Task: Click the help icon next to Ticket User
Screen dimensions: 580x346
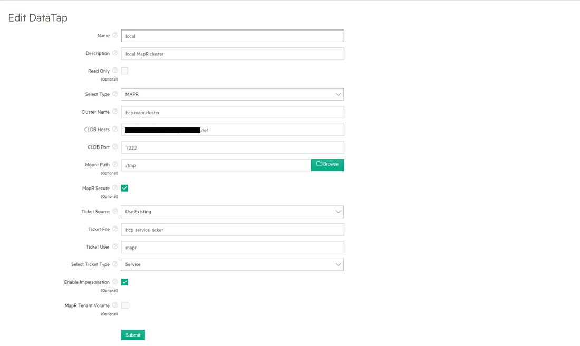Action: coord(115,246)
